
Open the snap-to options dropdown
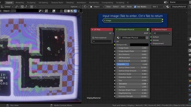[x=27, y=7]
